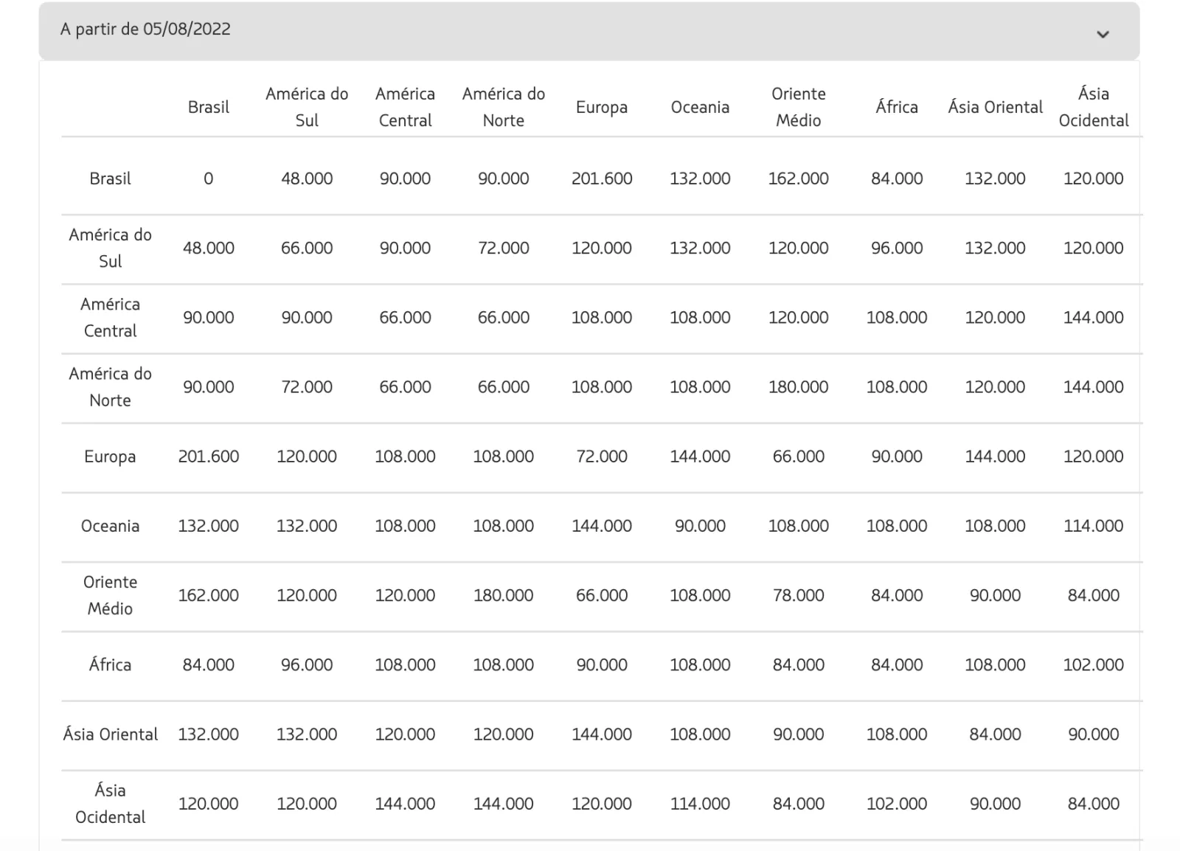1180x851 pixels.
Task: Select the Brasil column header
Action: (209, 107)
